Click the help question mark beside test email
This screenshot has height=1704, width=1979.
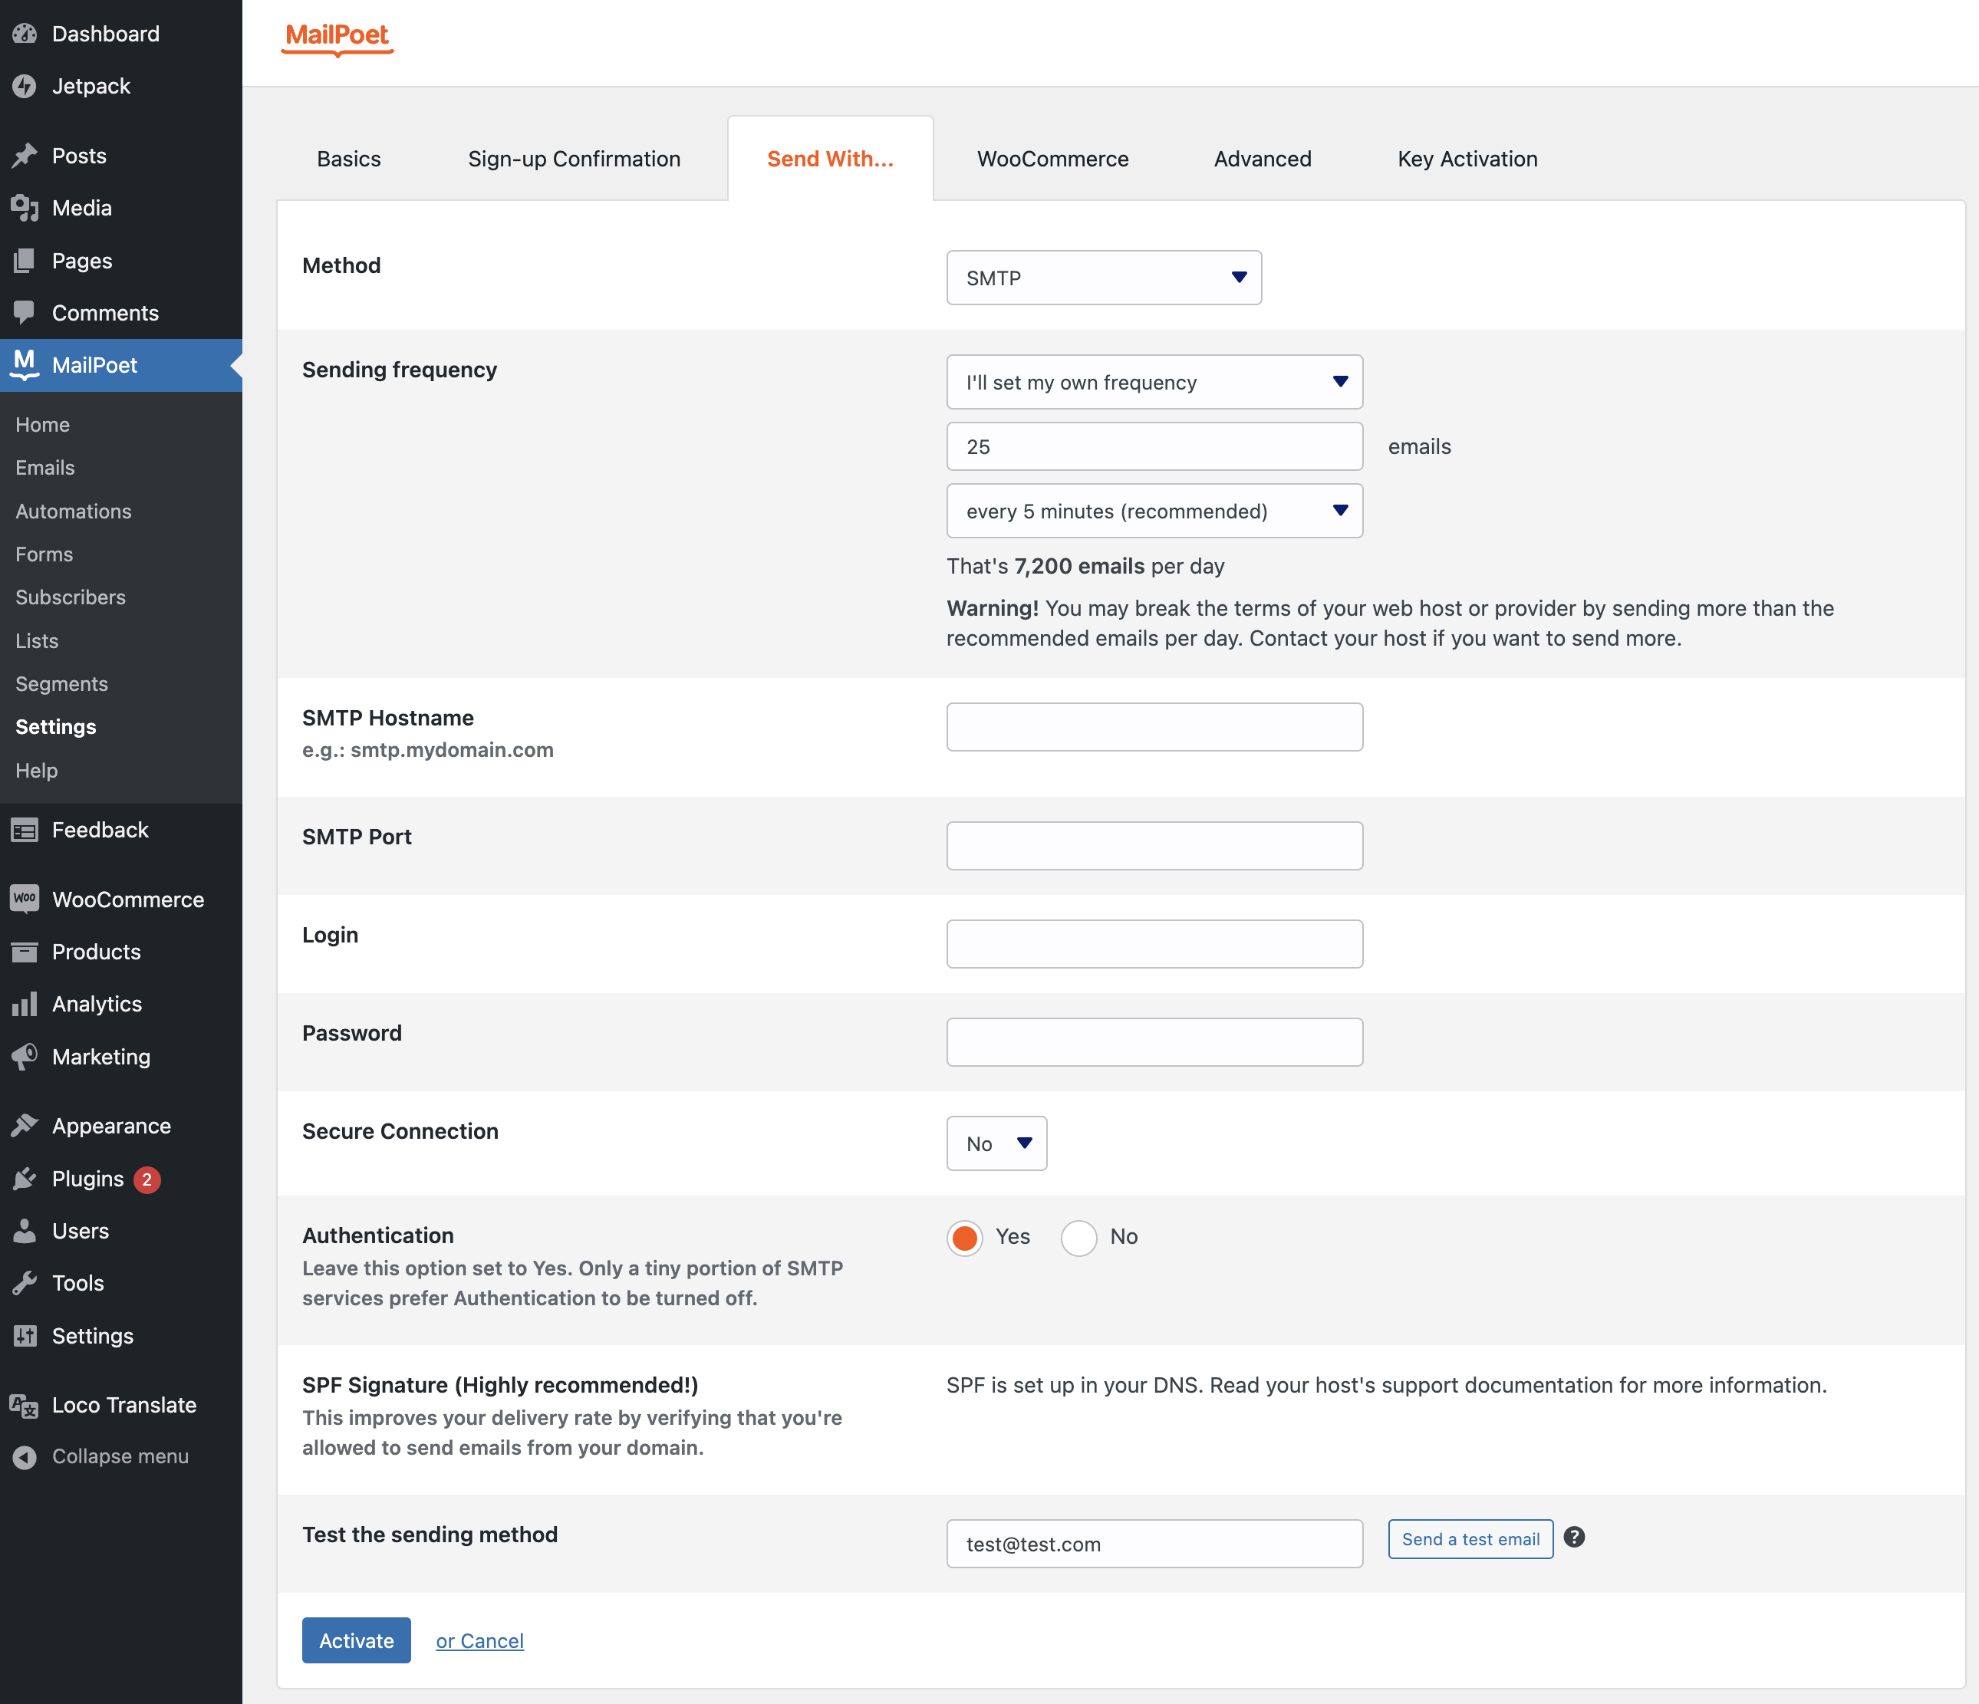[1574, 1537]
